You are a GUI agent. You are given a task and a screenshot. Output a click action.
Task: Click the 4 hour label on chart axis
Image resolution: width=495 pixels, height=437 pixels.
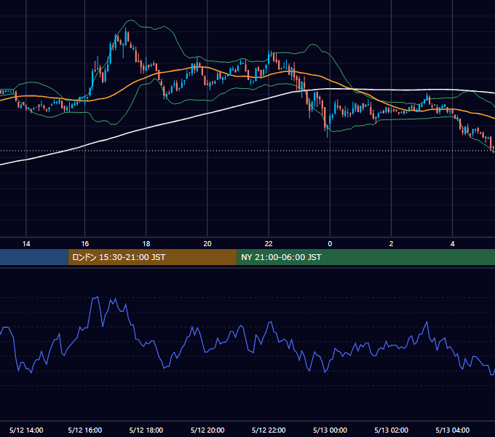pyautogui.click(x=452, y=244)
